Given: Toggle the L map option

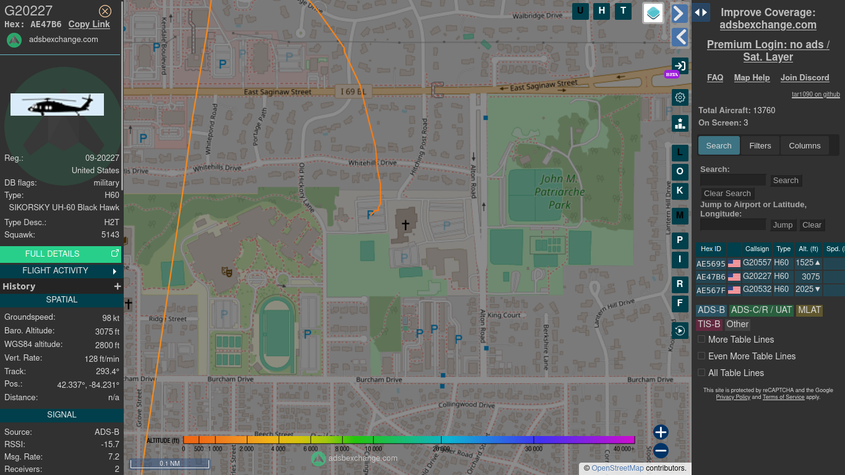Looking at the screenshot, I should pos(680,152).
